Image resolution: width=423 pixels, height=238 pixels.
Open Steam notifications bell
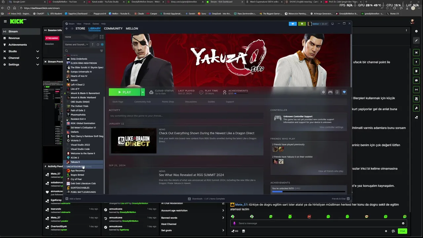302,24
